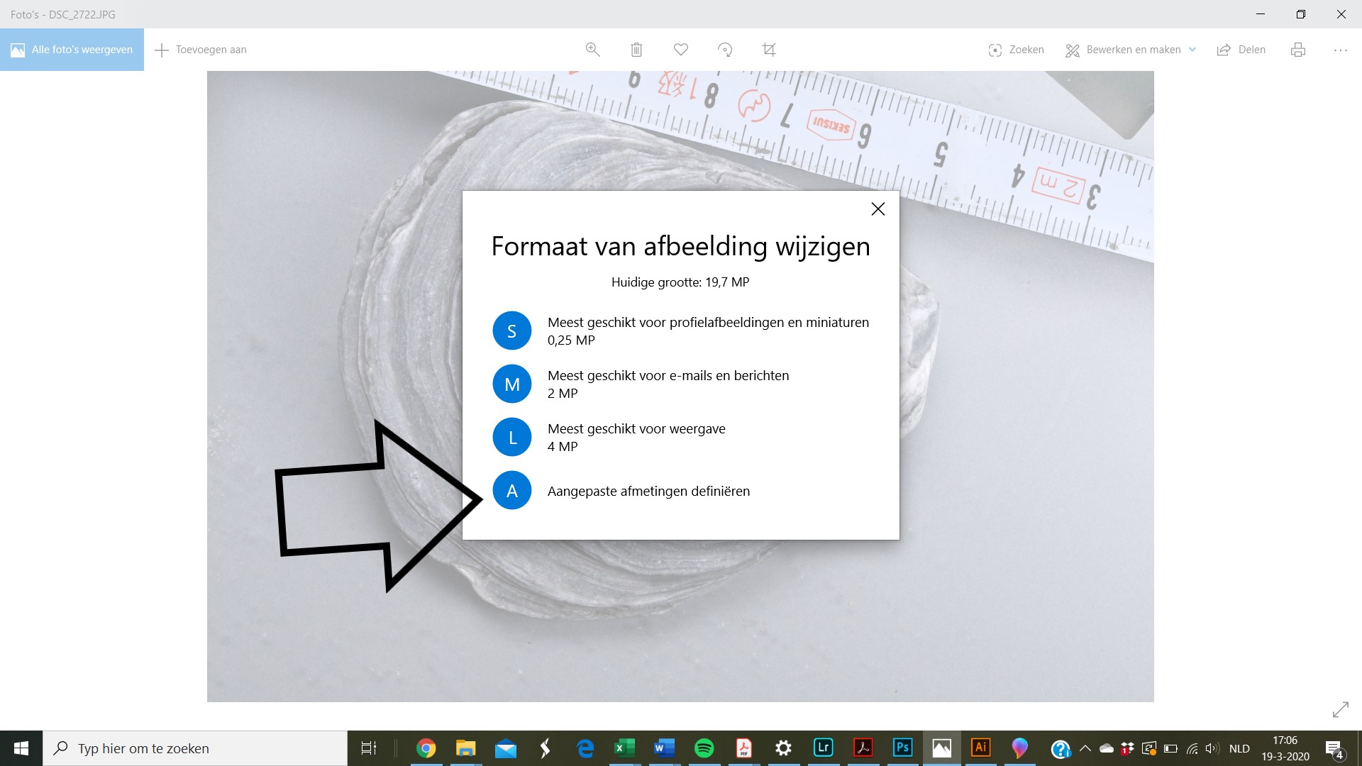Open the Toevoegen aan menu
This screenshot has height=766, width=1362.
point(201,50)
